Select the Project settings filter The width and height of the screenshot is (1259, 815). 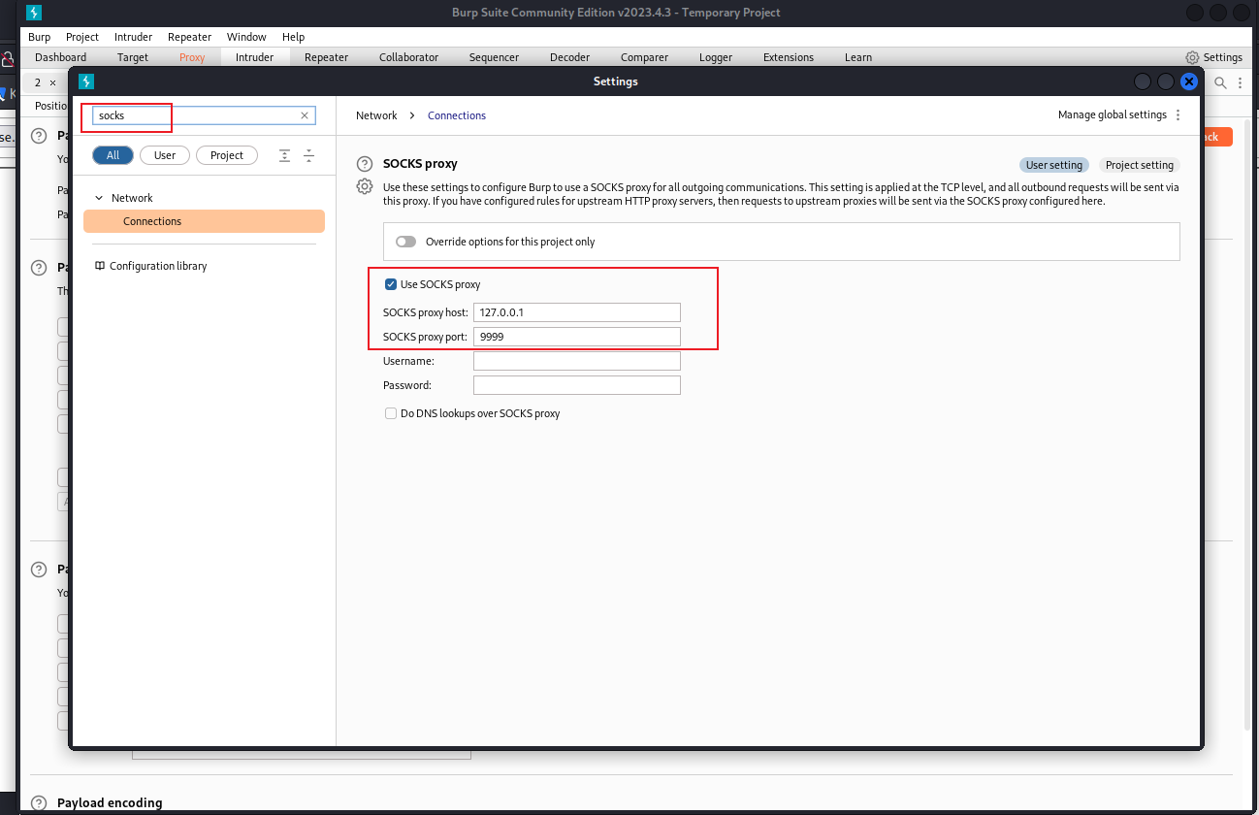pyautogui.click(x=227, y=155)
